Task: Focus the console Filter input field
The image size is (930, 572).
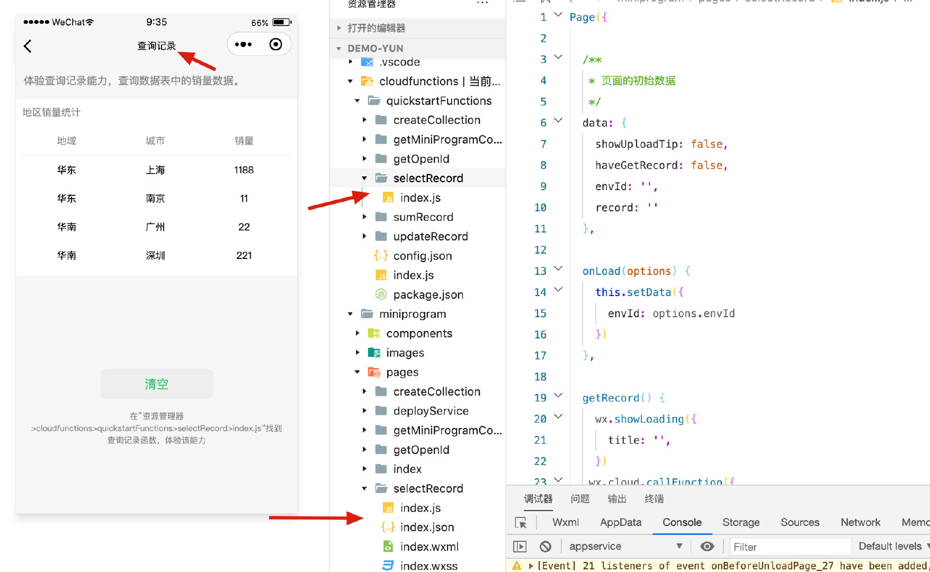Action: 790,547
